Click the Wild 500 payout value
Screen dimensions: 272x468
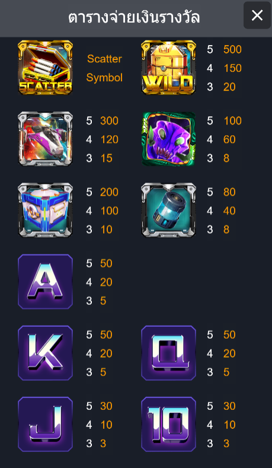click(232, 50)
